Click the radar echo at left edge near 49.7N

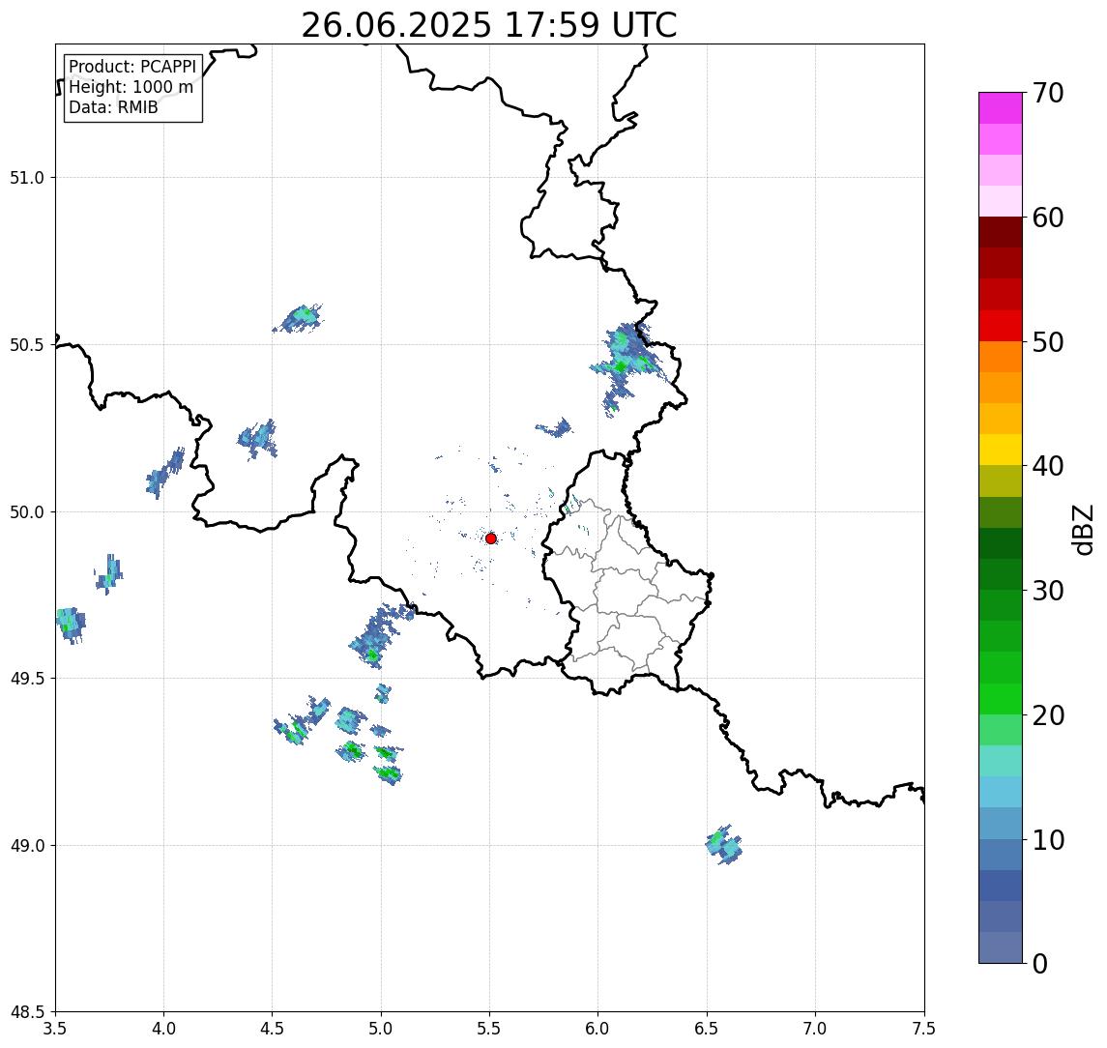coord(71,625)
